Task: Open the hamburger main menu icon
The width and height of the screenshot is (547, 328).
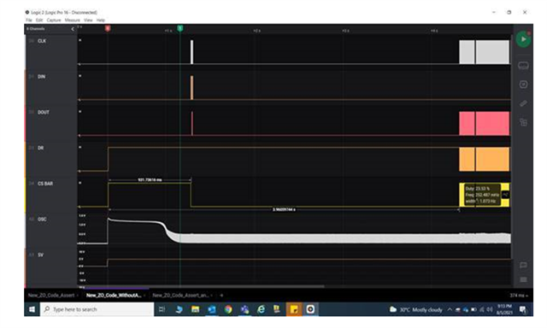Action: click(523, 279)
